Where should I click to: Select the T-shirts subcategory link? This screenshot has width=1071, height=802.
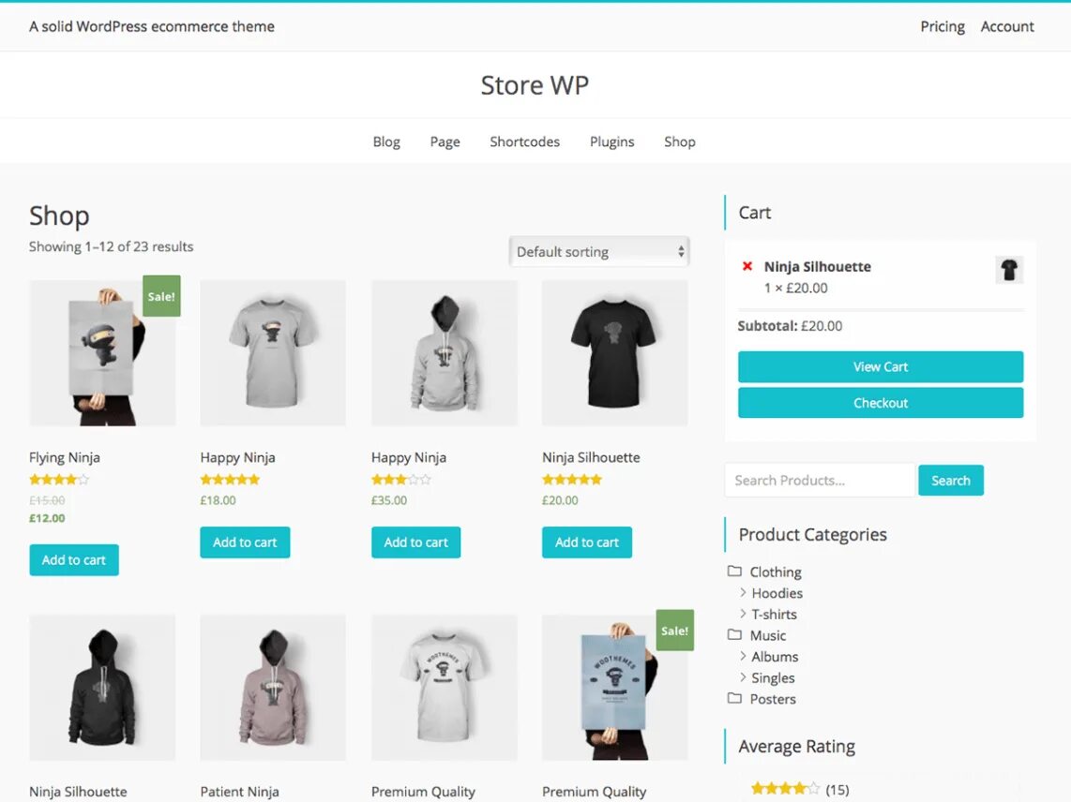774,614
